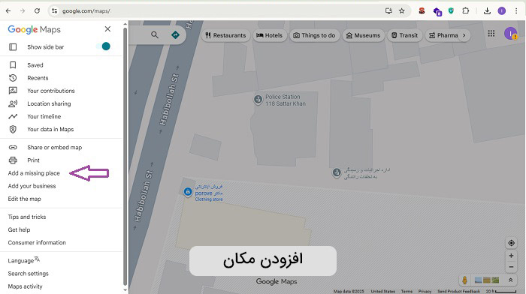Click the side menu scrollbar
526x294 pixels.
(125, 156)
